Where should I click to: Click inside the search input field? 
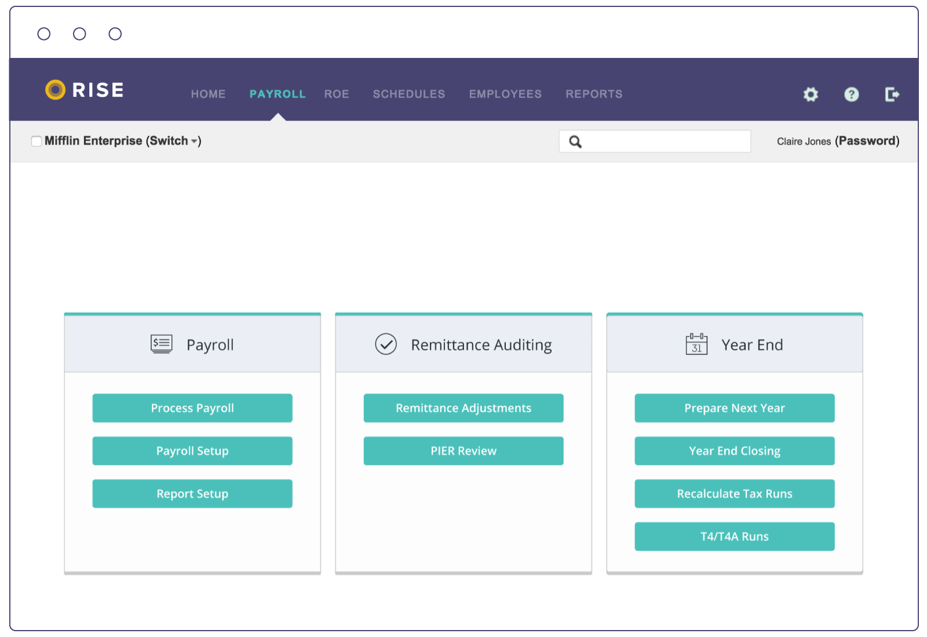[655, 141]
